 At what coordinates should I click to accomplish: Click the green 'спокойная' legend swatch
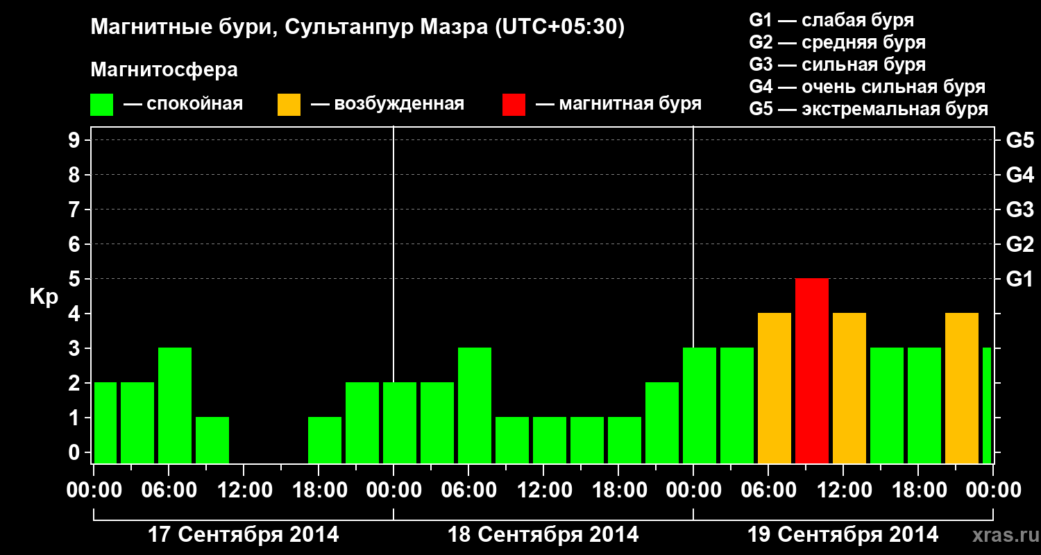(102, 105)
